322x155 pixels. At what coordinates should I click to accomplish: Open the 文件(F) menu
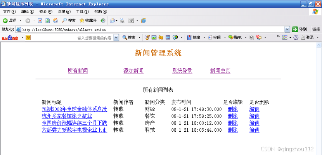(9, 12)
